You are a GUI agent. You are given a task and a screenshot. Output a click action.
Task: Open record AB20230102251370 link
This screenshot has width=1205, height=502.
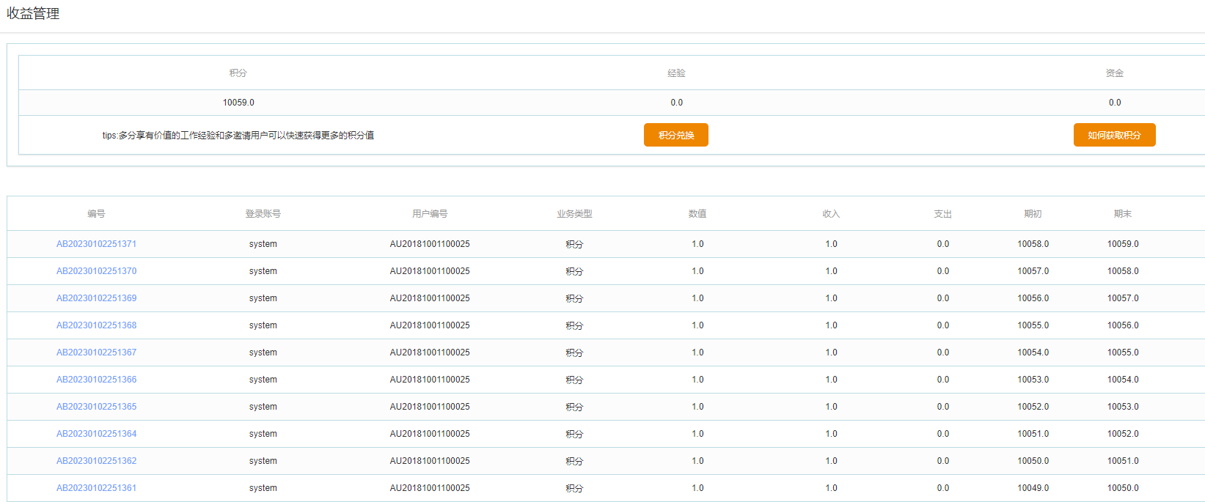click(96, 271)
